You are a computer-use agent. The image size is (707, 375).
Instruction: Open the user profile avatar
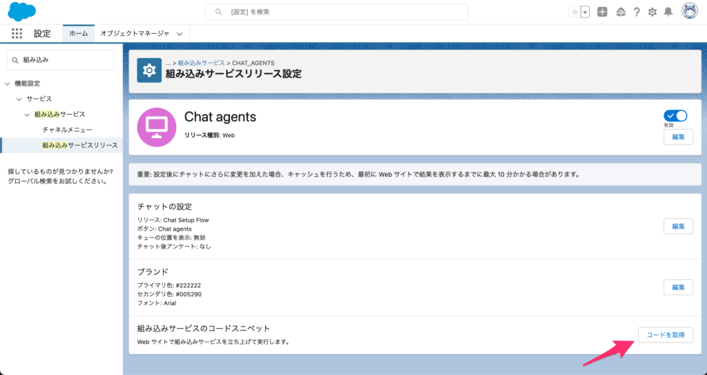click(x=689, y=11)
